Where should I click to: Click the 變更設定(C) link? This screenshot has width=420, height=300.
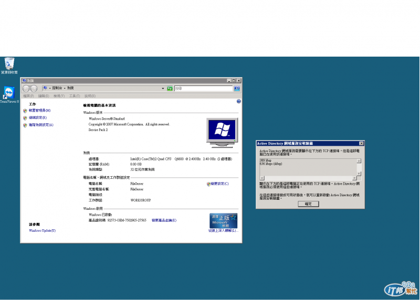(219, 184)
